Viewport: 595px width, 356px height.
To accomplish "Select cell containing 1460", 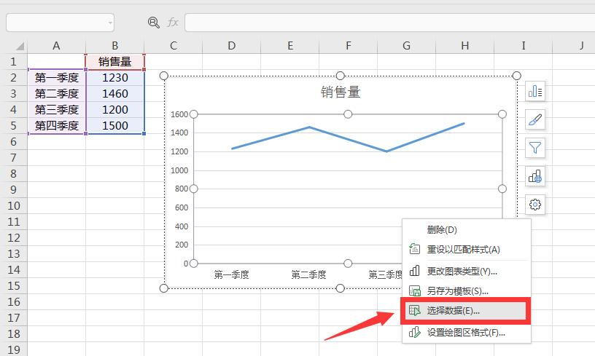I will coord(115,93).
